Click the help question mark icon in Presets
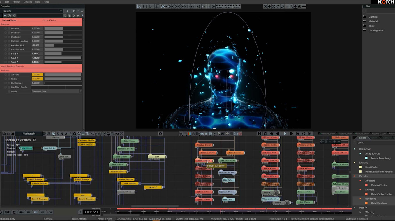 coord(82,16)
